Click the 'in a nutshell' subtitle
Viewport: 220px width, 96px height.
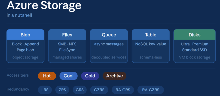tap(19, 15)
